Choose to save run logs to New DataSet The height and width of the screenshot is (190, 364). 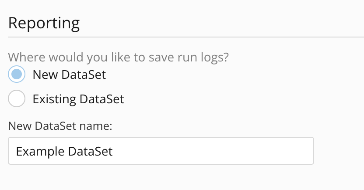tap(17, 75)
